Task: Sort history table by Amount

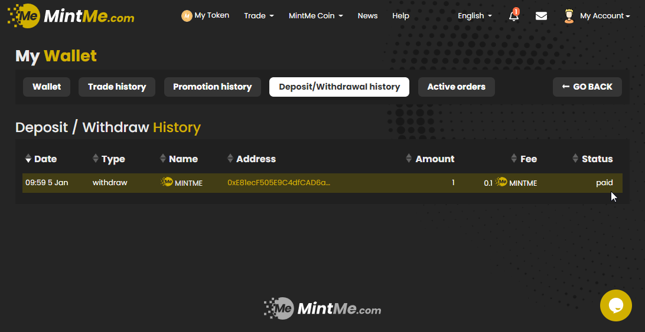Action: (430, 159)
